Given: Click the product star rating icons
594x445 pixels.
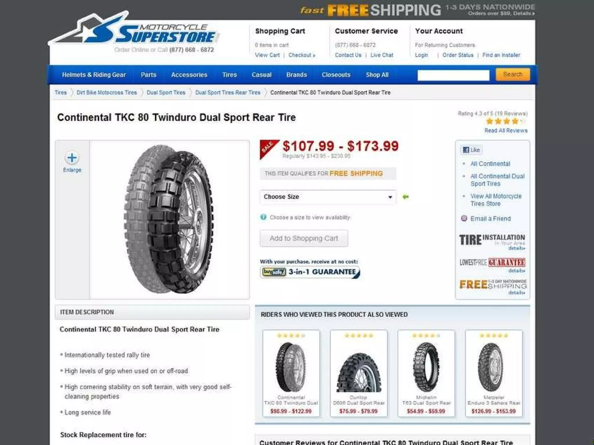Looking at the screenshot, I should coord(506,121).
